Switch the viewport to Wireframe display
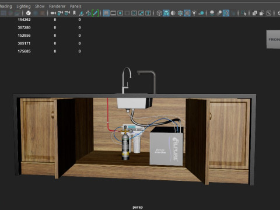 pos(159,13)
